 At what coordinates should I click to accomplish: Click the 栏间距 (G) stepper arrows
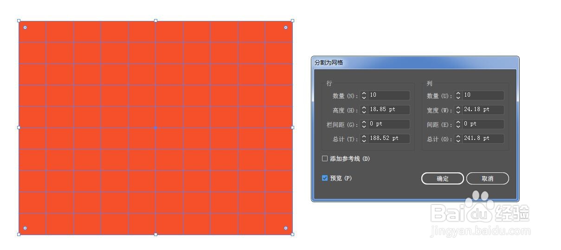pos(364,124)
